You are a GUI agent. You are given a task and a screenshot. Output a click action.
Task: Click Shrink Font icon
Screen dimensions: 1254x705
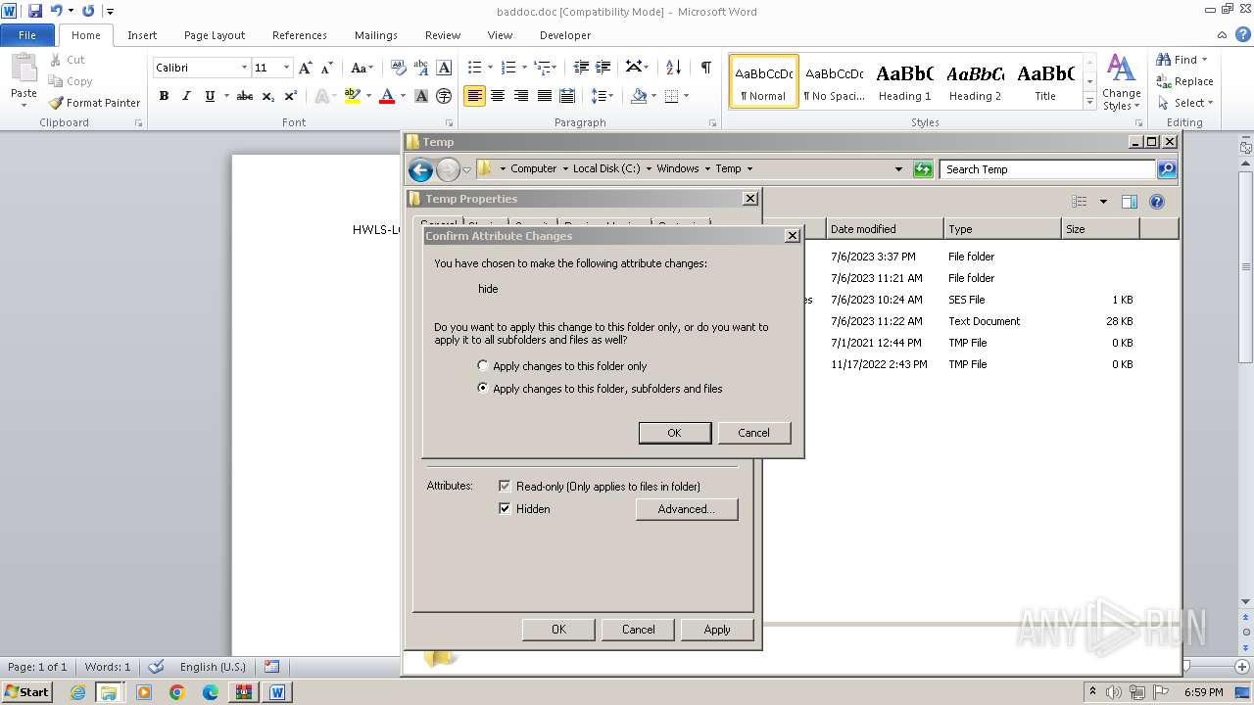[327, 68]
